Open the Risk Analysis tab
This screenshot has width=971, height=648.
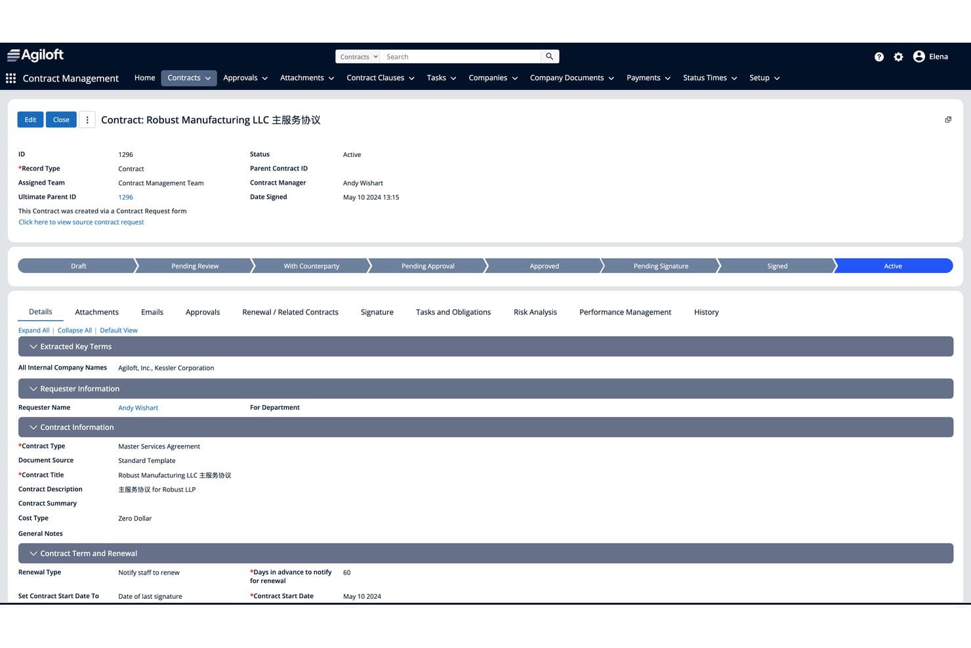point(535,313)
